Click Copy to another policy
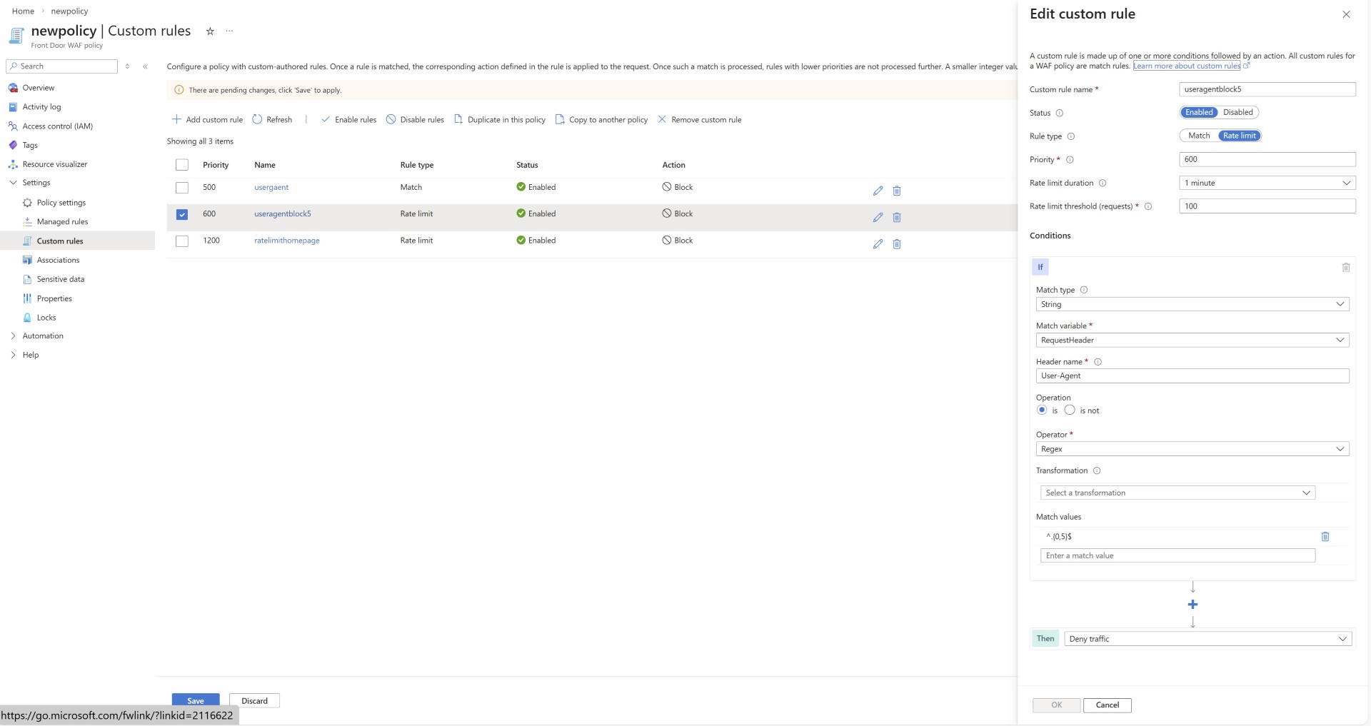The width and height of the screenshot is (1371, 726). pyautogui.click(x=601, y=119)
